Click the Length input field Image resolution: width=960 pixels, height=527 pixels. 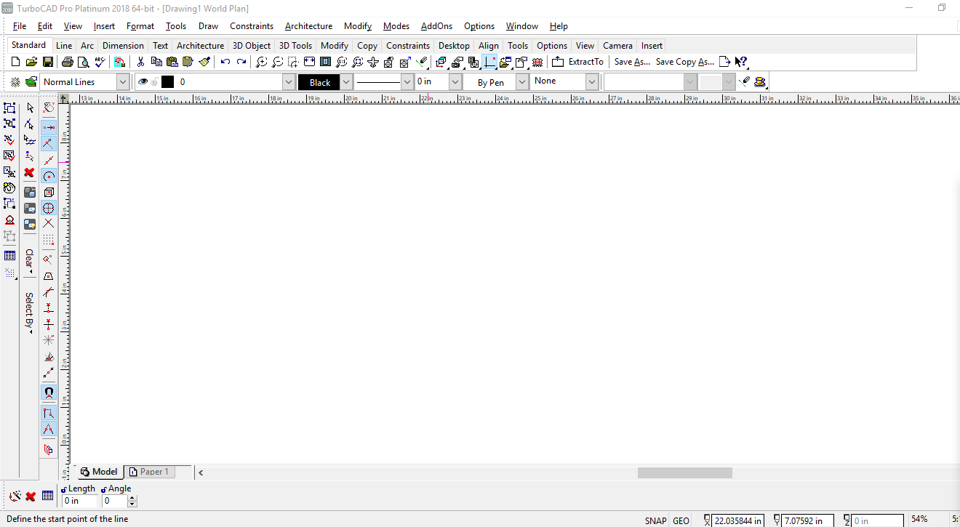point(80,501)
